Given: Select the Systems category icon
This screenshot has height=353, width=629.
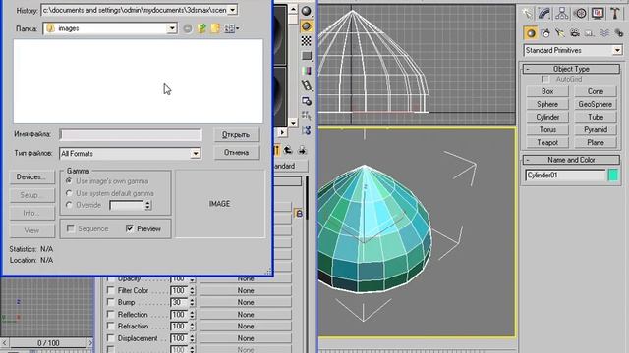Looking at the screenshot, I should click(x=618, y=33).
